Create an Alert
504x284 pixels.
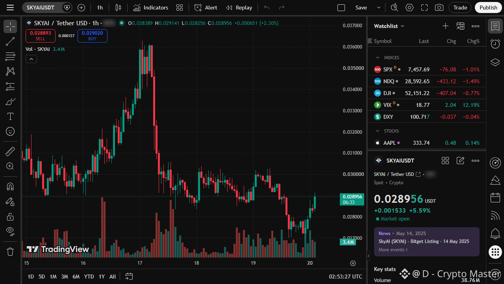[x=206, y=7]
